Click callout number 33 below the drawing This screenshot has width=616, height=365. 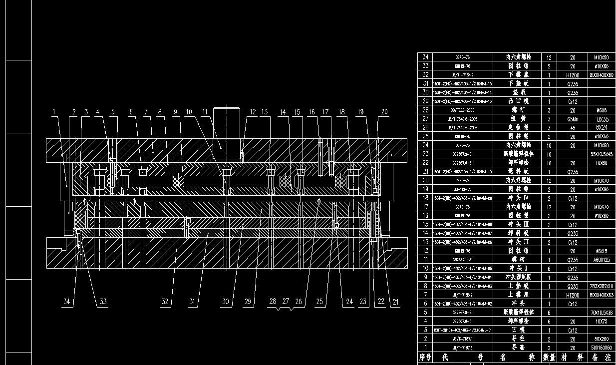point(103,301)
